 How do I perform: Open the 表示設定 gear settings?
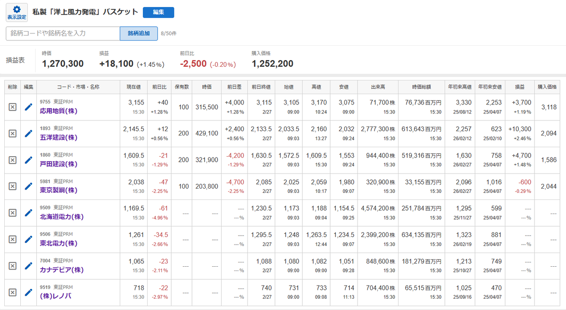(x=17, y=13)
